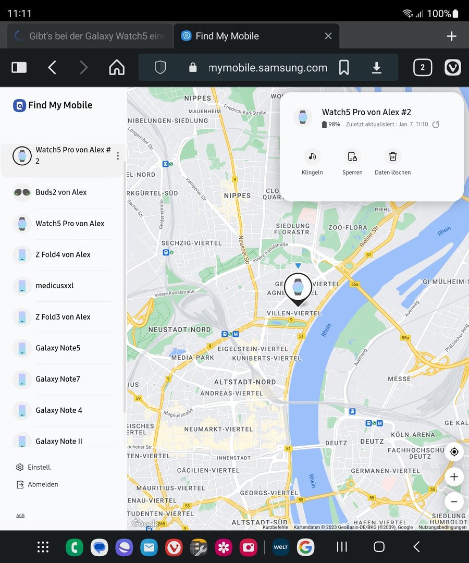Refresh the last updated location status
This screenshot has width=469, height=563.
coord(436,125)
